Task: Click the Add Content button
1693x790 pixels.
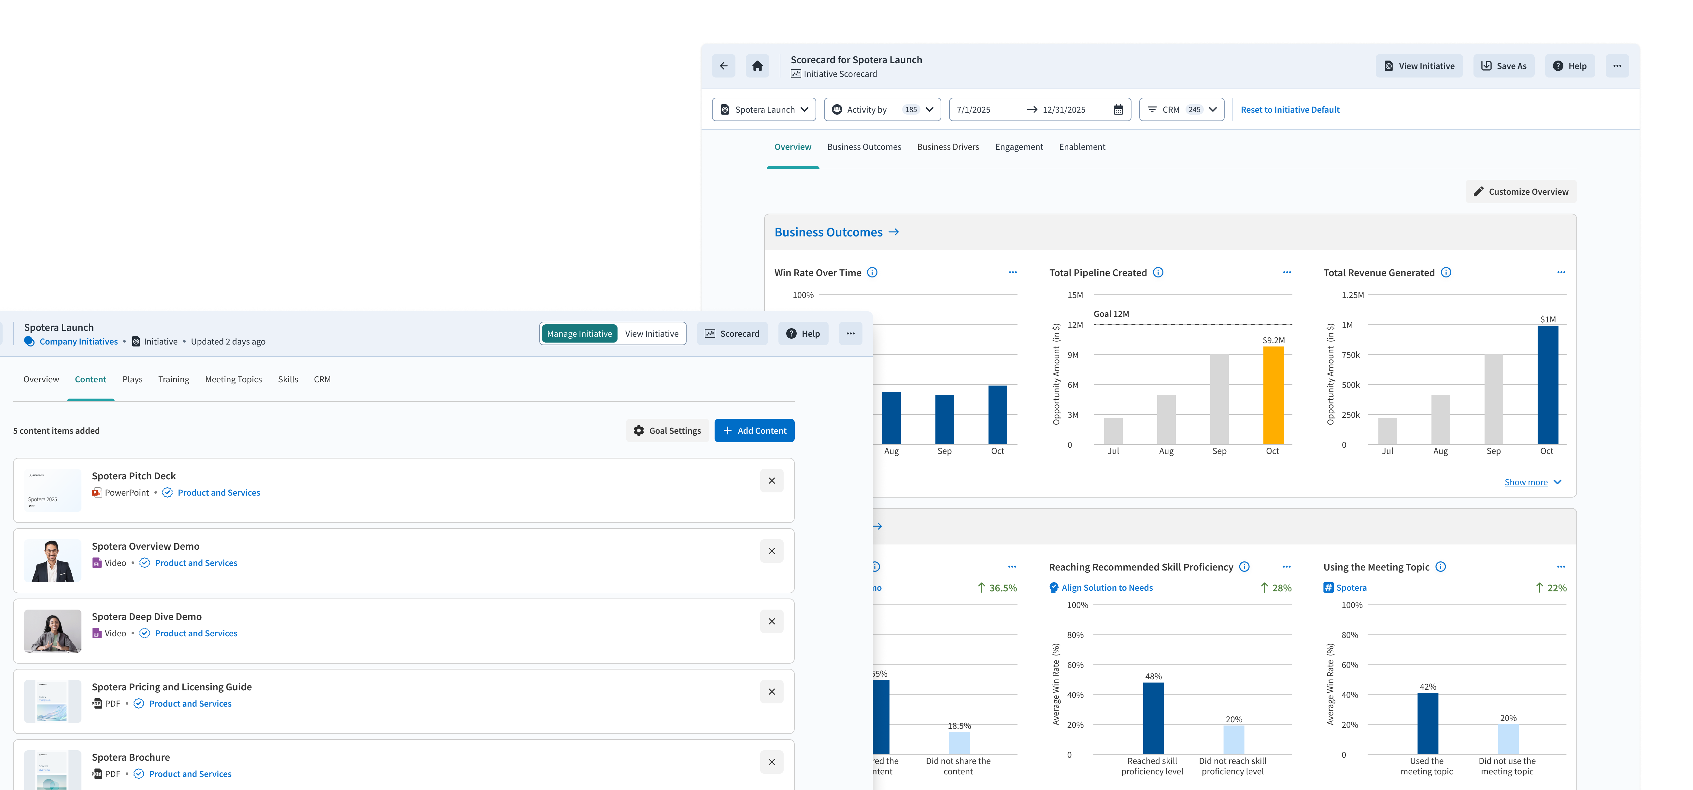Action: pos(754,430)
